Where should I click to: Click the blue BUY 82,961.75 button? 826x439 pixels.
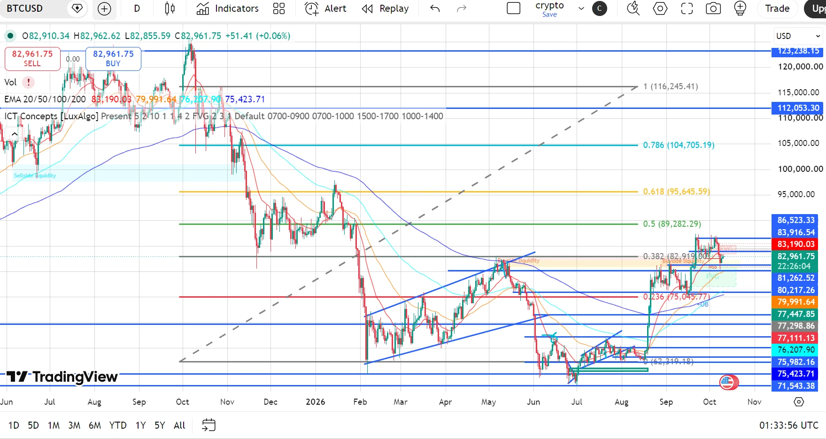click(113, 59)
